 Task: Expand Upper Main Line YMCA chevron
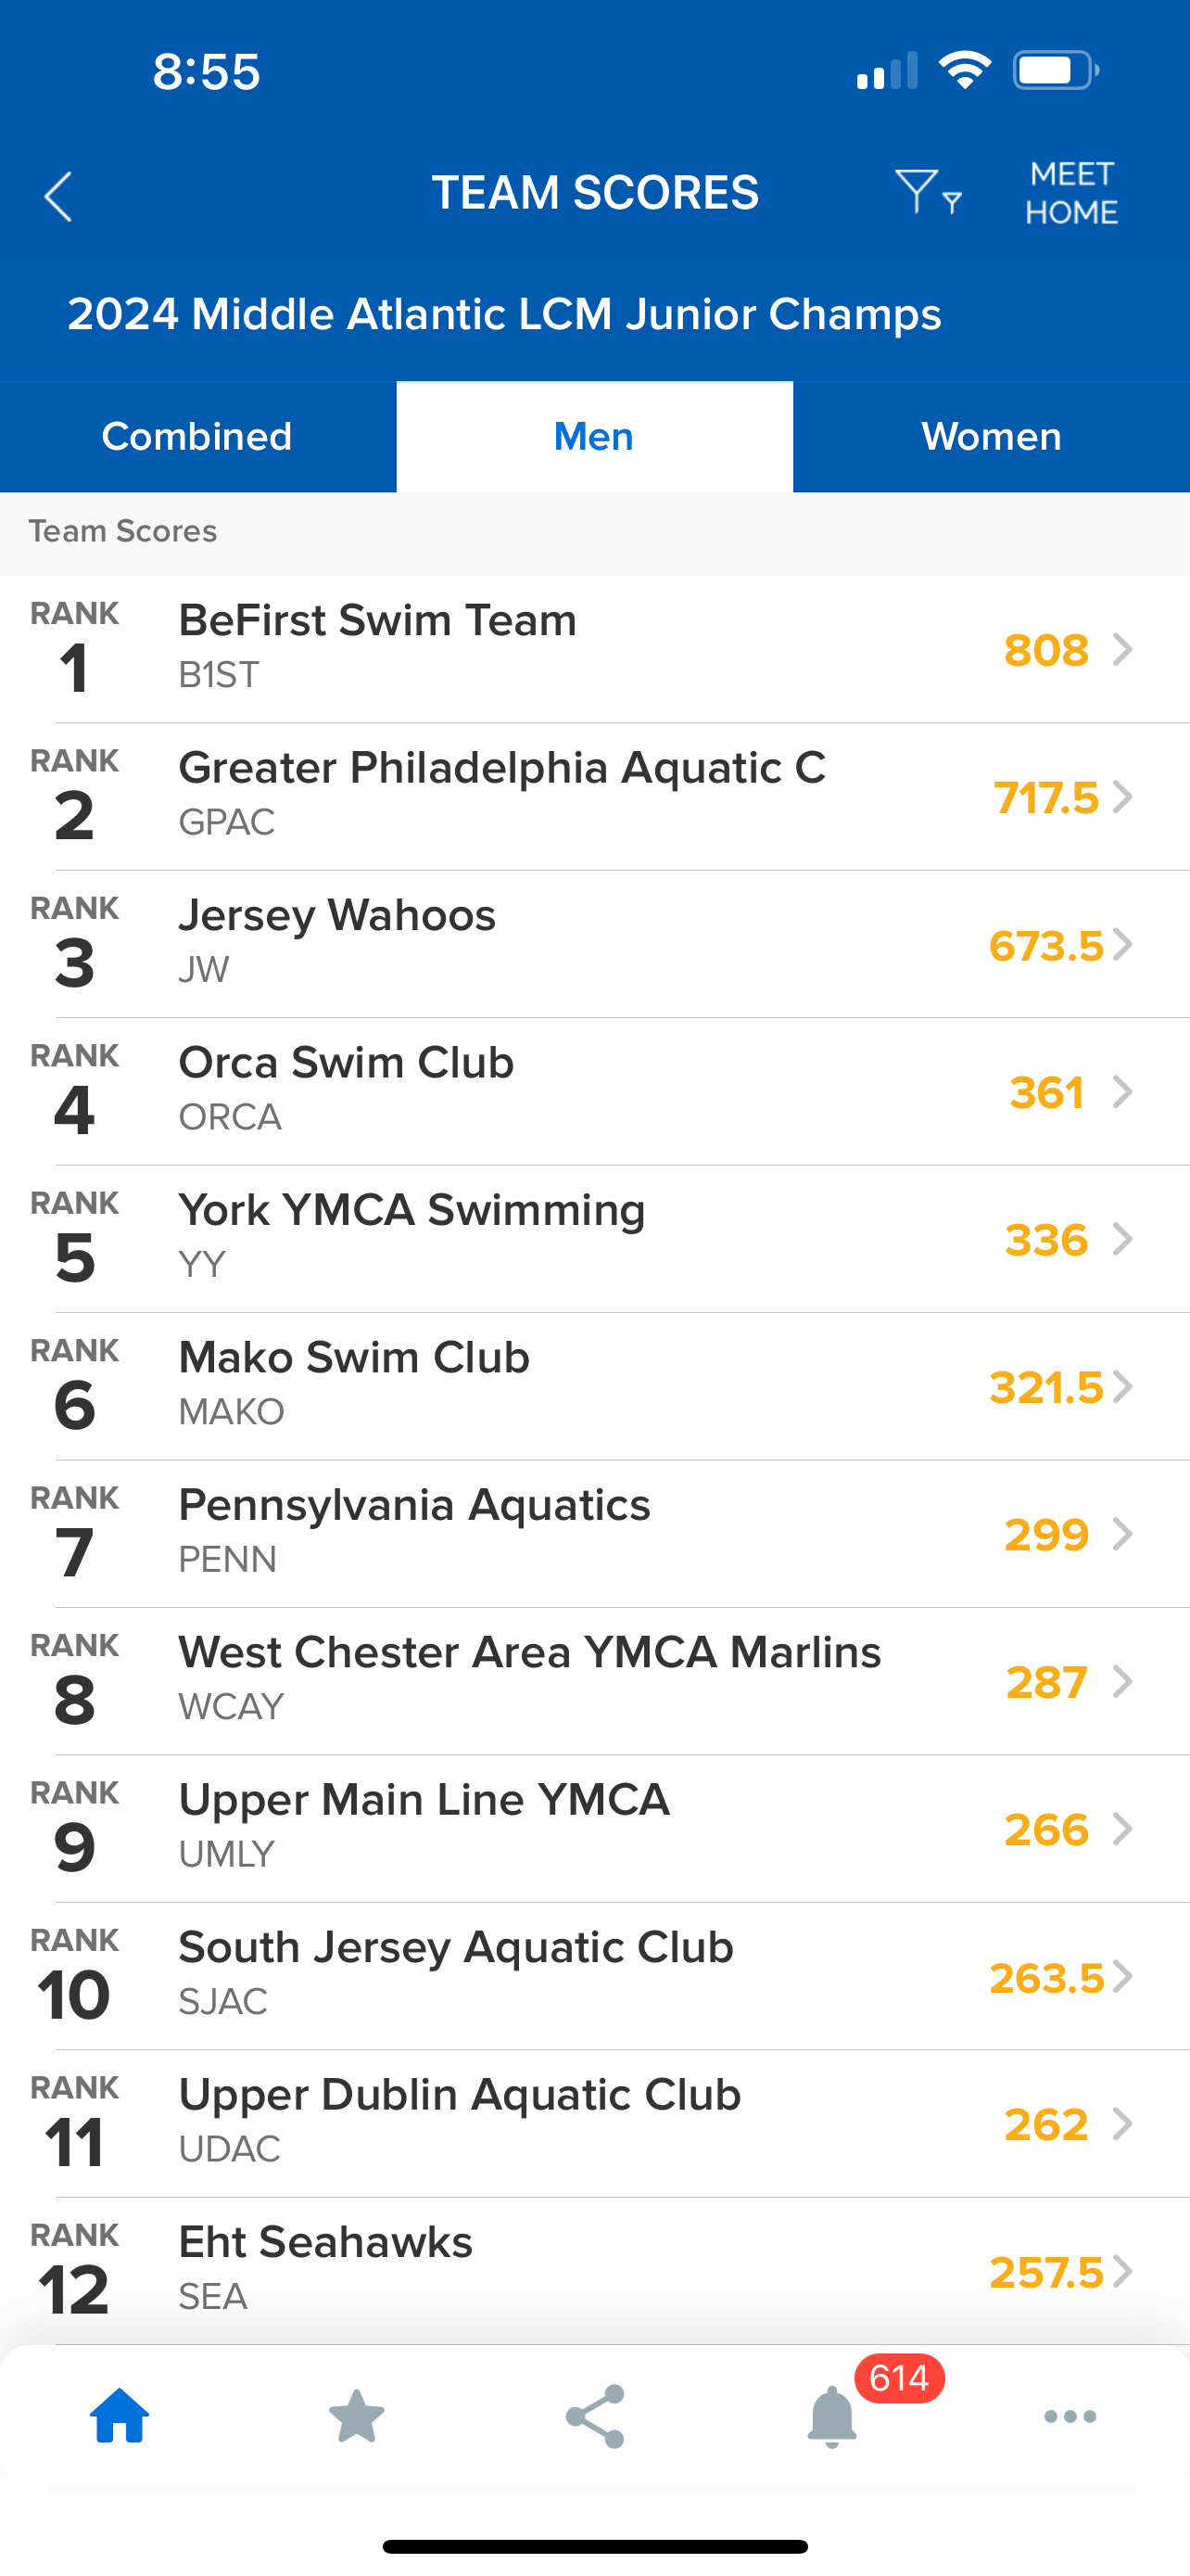1123,1829
